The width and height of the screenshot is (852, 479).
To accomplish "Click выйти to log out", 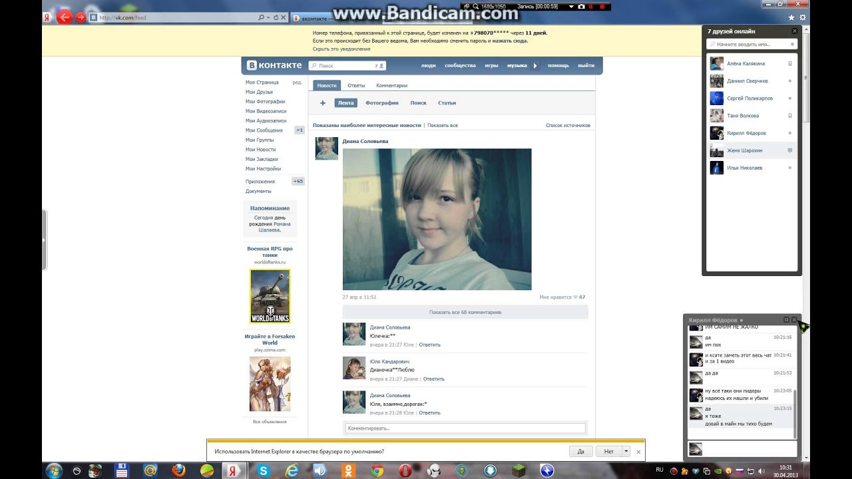I will pyautogui.click(x=586, y=66).
